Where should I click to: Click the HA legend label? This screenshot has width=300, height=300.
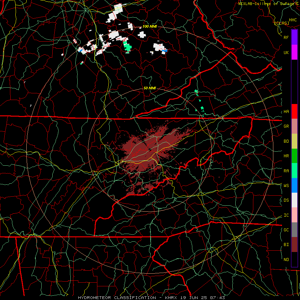tap(286, 112)
